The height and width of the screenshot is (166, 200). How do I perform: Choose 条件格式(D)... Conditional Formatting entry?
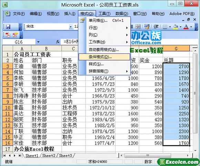coord(104,57)
